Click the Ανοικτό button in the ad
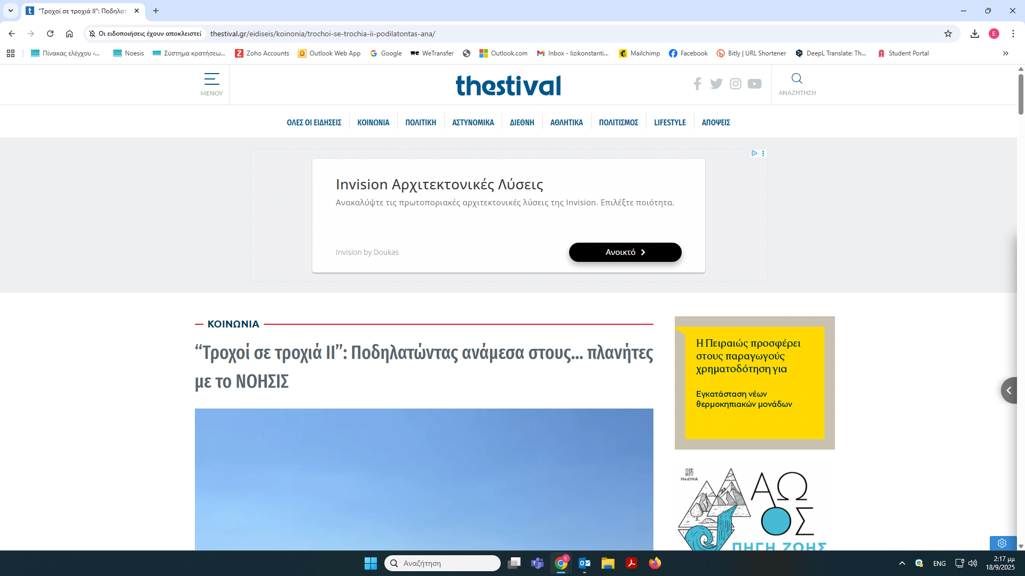 click(x=625, y=252)
